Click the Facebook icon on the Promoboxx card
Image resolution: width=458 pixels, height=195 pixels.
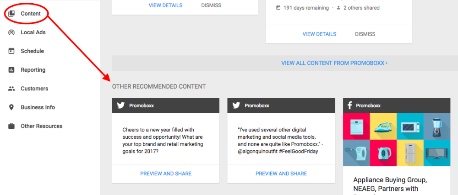[349, 105]
